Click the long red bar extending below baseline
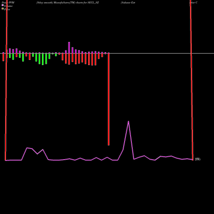The image size is (214, 214). 109,99
